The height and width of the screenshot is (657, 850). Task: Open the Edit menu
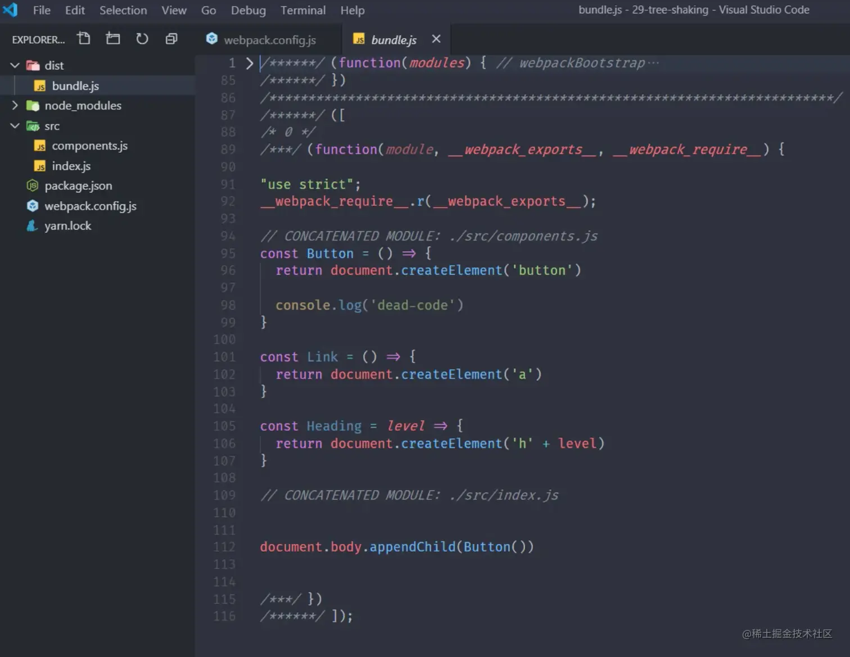[75, 10]
